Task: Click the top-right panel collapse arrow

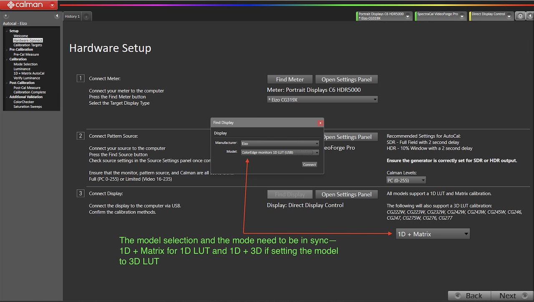Action: (x=529, y=16)
